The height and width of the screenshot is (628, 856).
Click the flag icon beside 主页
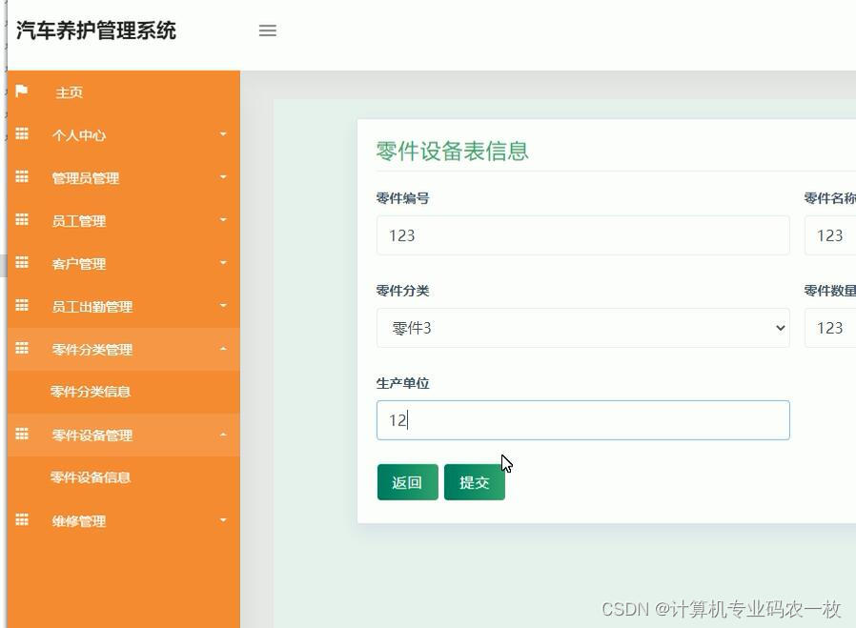tap(22, 91)
